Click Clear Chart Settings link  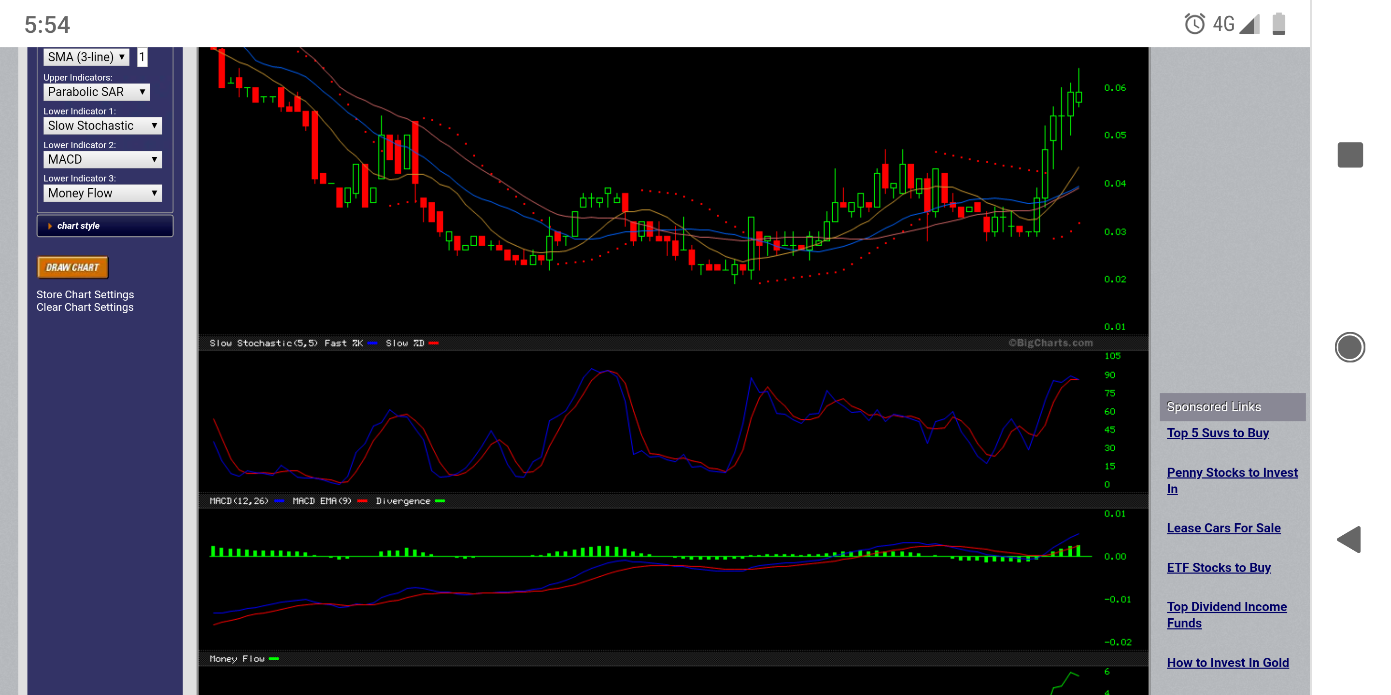tap(85, 307)
